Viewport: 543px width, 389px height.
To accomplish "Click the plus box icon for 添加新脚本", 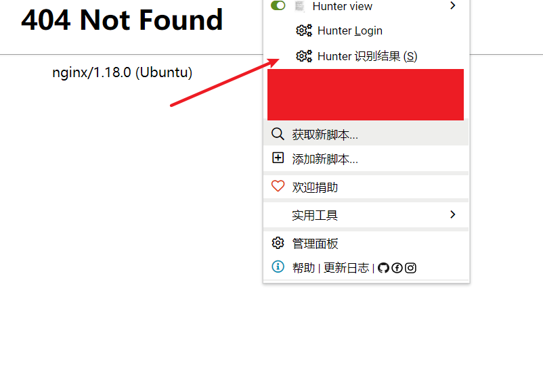I will (278, 158).
